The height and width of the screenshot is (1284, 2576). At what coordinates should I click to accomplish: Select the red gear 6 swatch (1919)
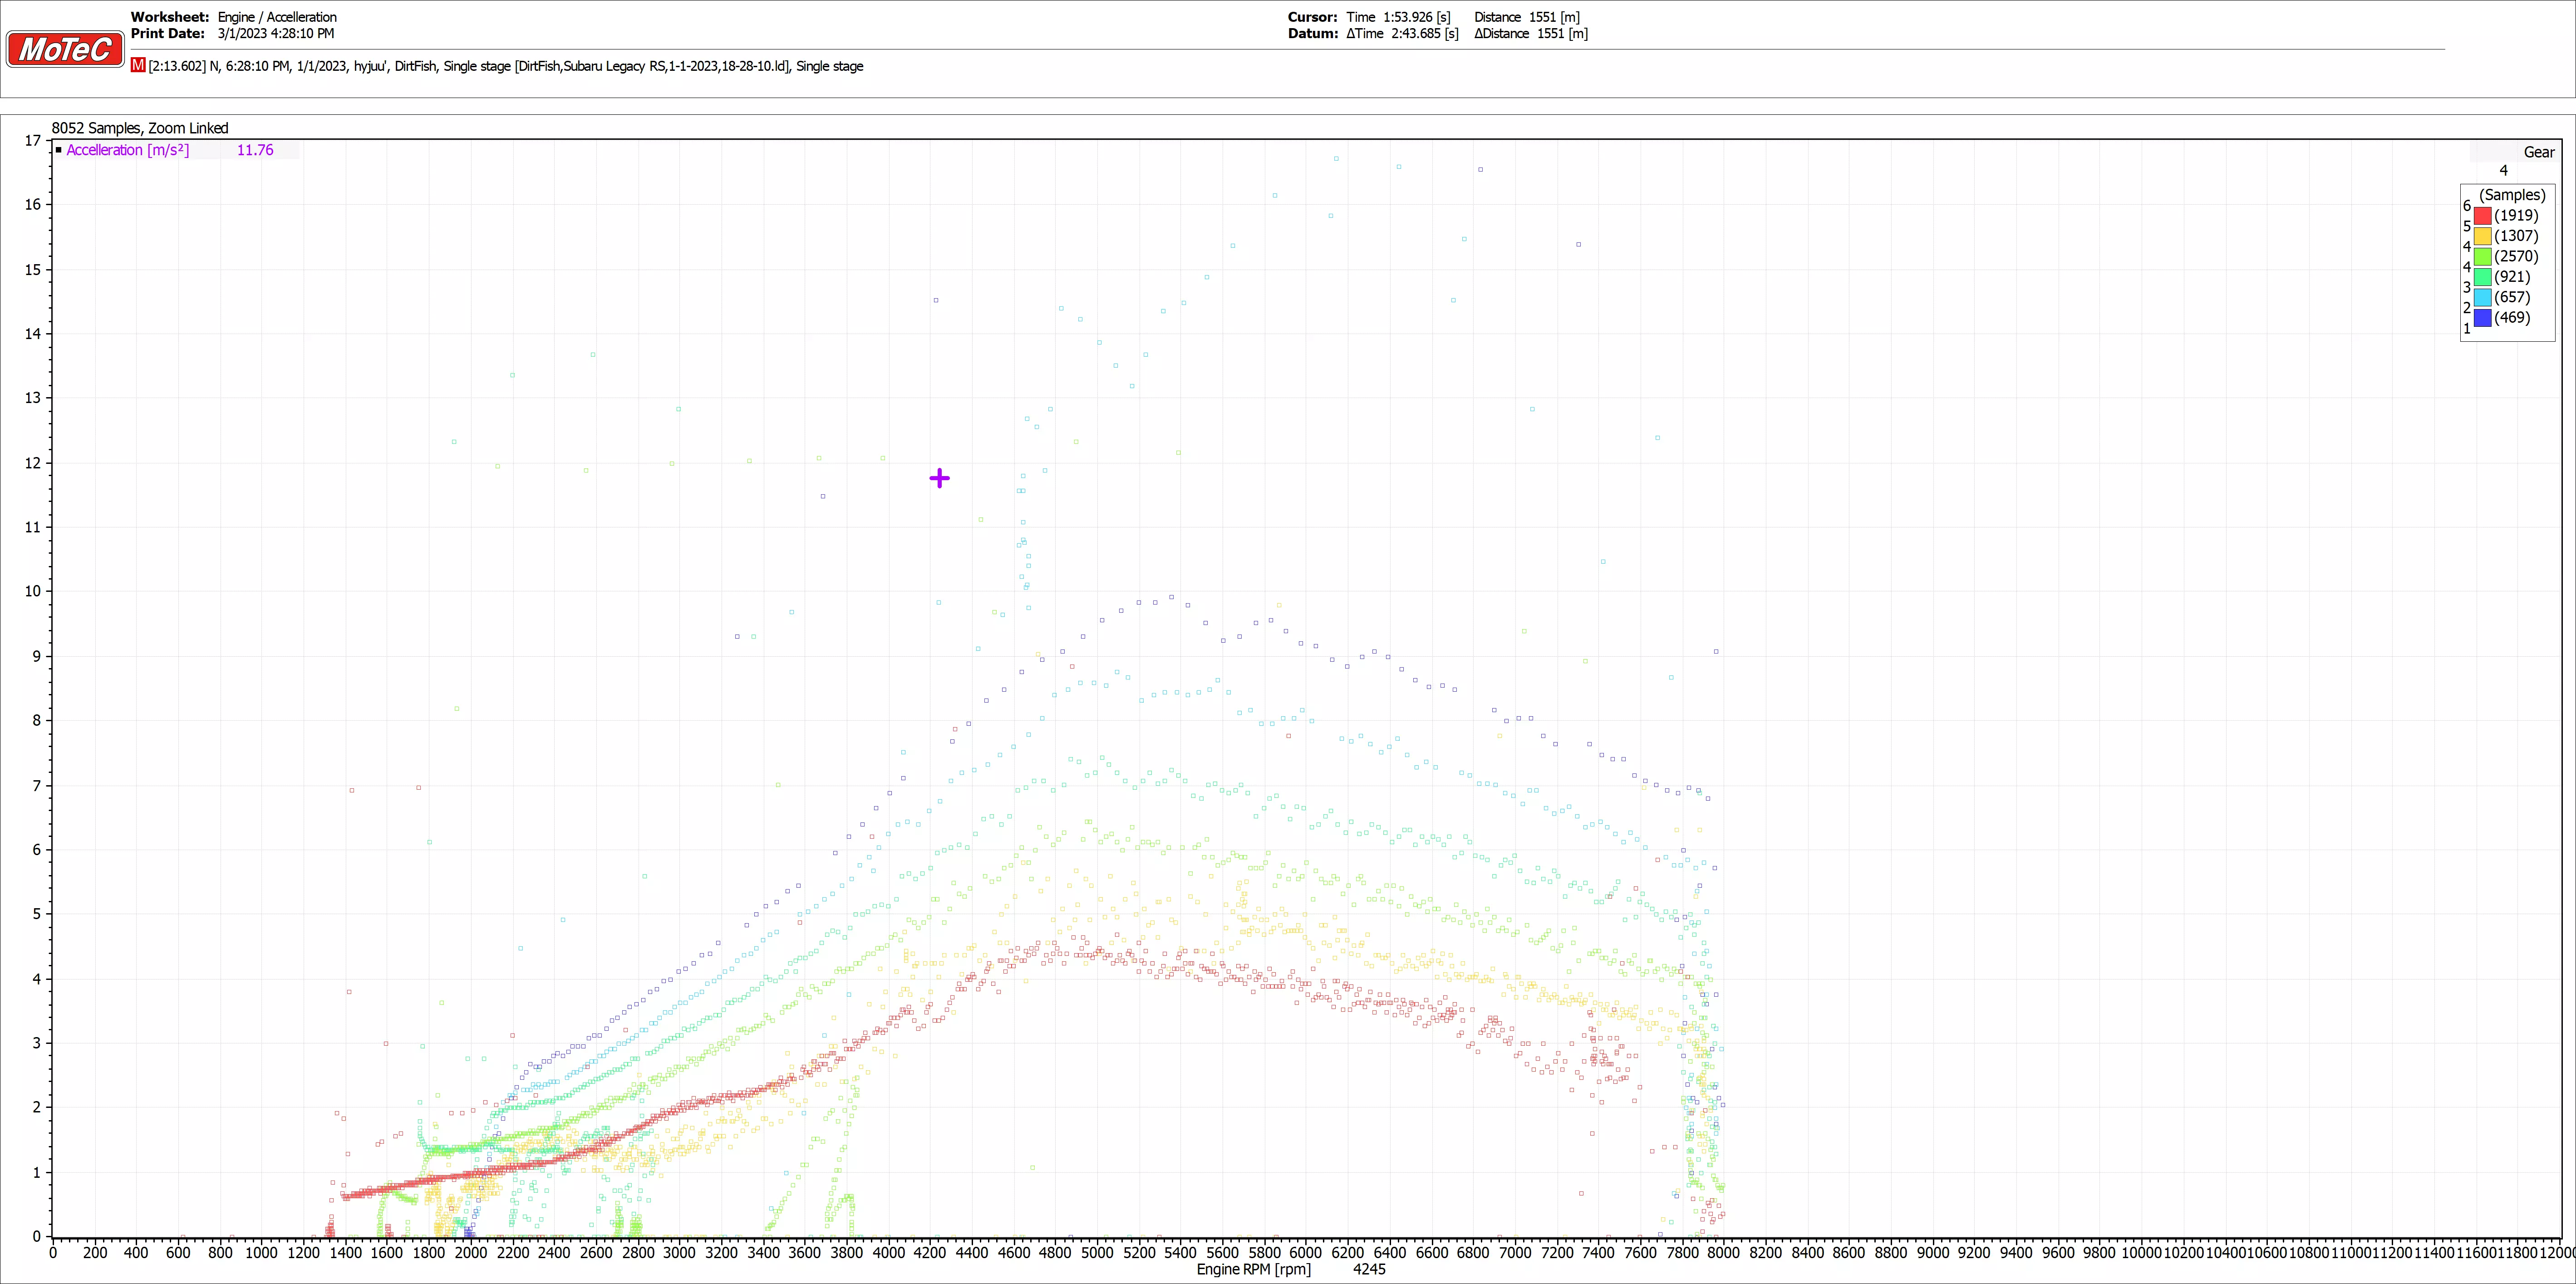point(2483,216)
